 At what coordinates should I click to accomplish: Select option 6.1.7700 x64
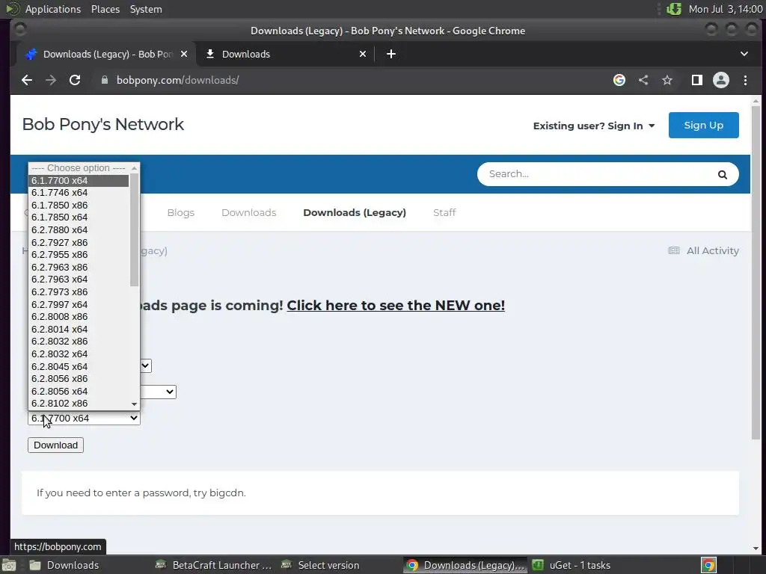click(x=79, y=181)
